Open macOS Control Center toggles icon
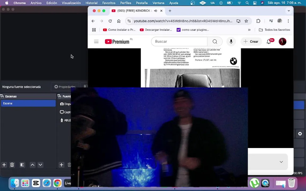This screenshot has width=306, height=191. click(x=255, y=3)
